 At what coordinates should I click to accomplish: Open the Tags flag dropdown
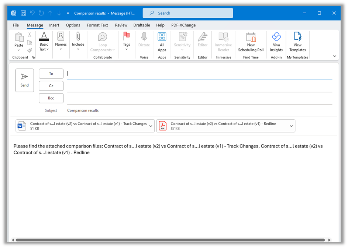(127, 41)
